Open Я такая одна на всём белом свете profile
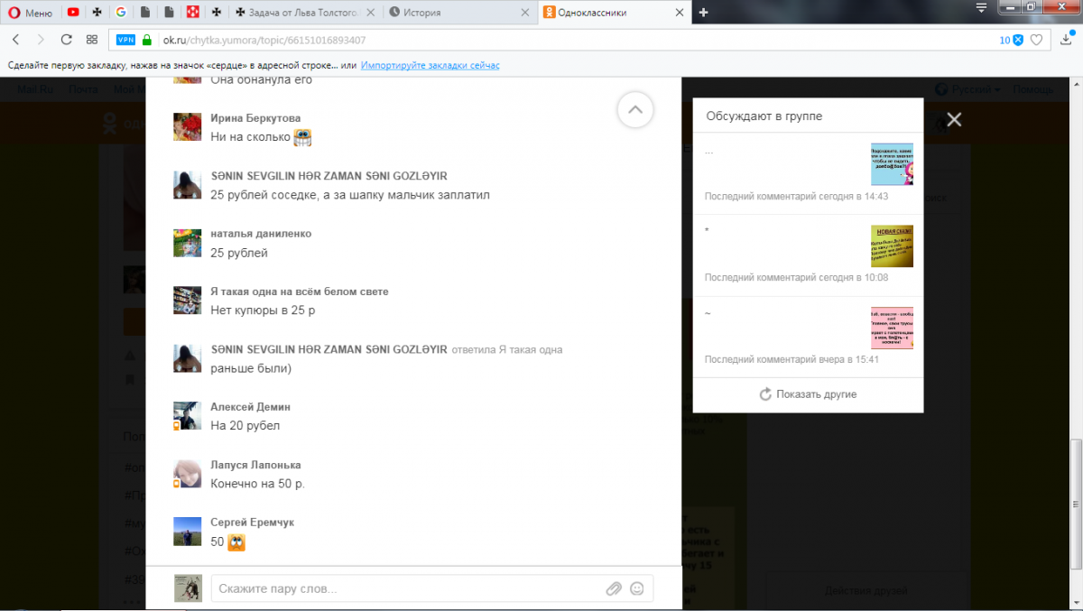Viewport: 1083px width, 611px height. [300, 292]
